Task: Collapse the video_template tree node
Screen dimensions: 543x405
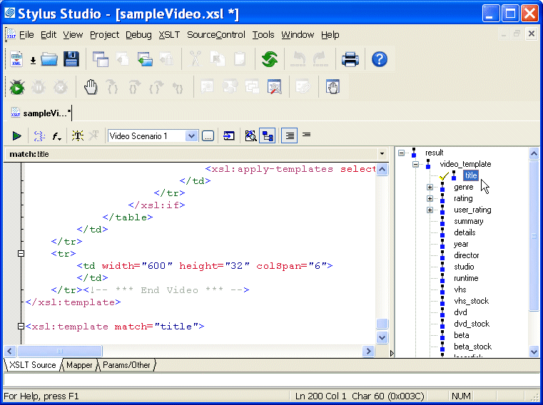Action: click(x=416, y=164)
